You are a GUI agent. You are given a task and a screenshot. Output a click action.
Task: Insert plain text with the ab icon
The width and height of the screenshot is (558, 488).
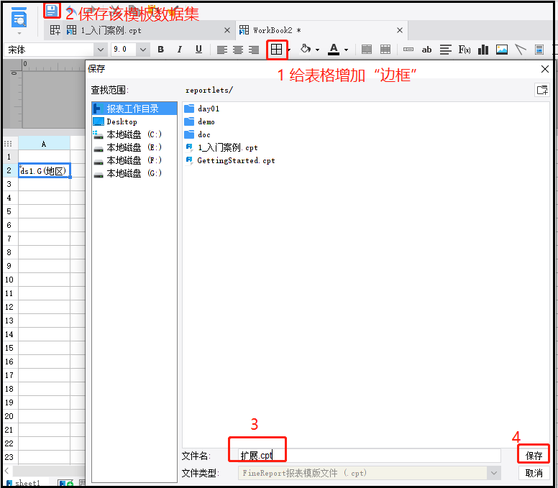426,50
